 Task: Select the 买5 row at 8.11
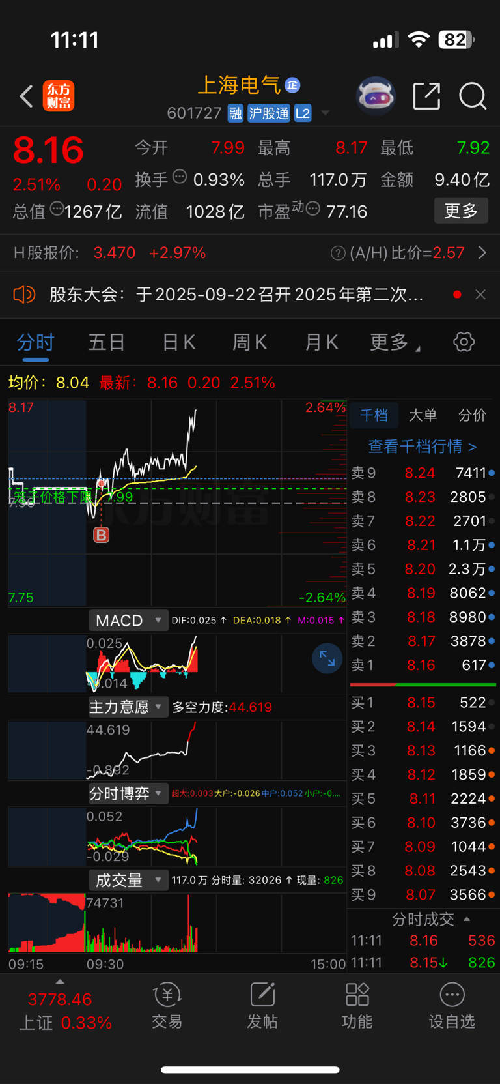click(423, 798)
